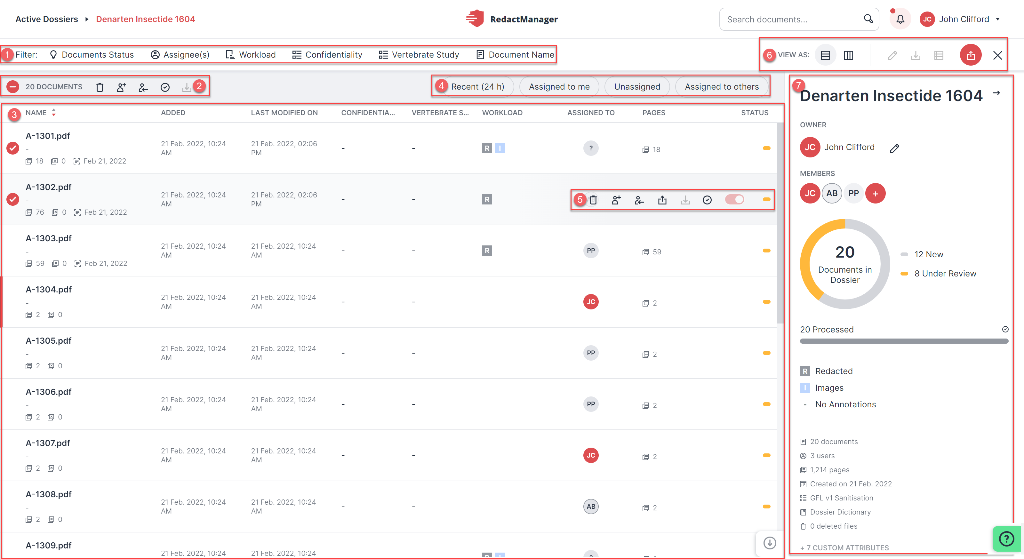Toggle Assigned to me quick filter
Viewport: 1024px width, 559px height.
click(559, 87)
